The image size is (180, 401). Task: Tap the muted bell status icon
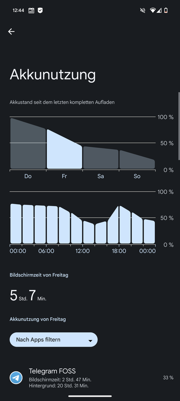pos(143,10)
